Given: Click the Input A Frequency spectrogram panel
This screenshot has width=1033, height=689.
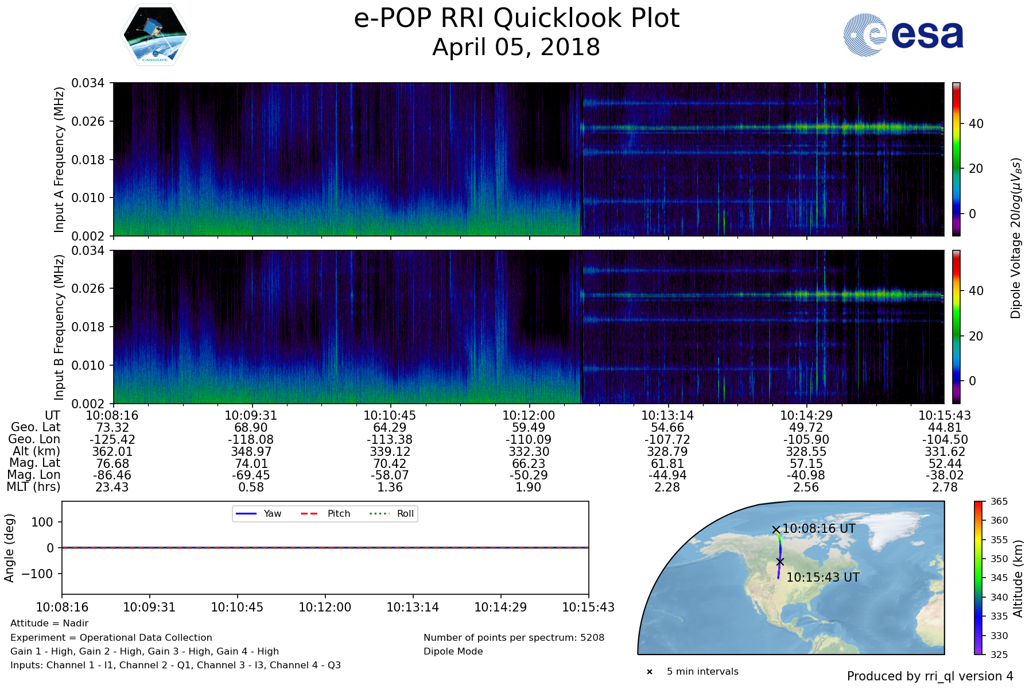Looking at the screenshot, I should tap(528, 159).
